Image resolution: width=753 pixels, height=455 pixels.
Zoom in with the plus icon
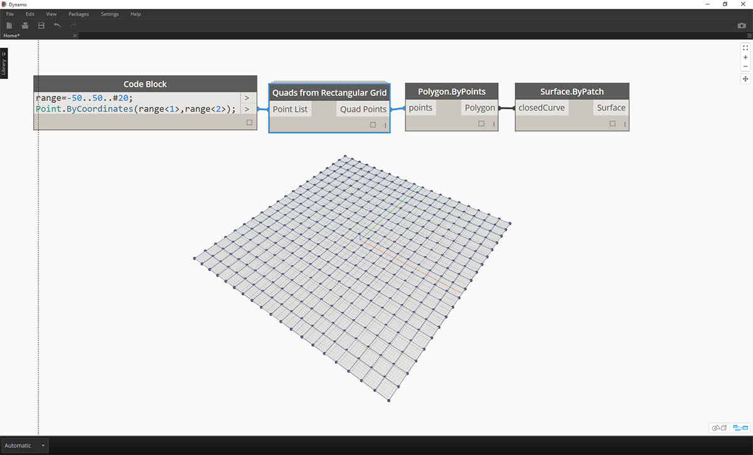(x=745, y=57)
